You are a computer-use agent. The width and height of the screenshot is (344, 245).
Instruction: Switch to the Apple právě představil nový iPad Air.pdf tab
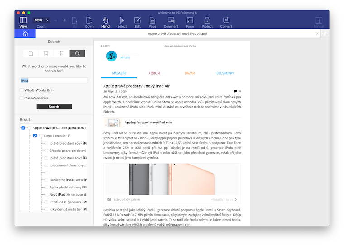pyautogui.click(x=177, y=33)
